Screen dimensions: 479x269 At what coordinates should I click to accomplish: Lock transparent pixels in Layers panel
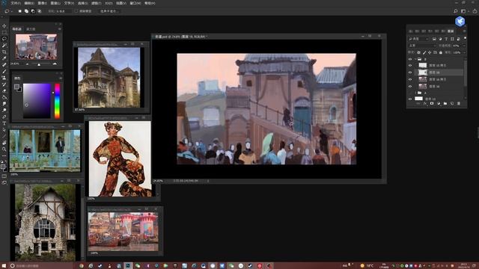(419, 52)
